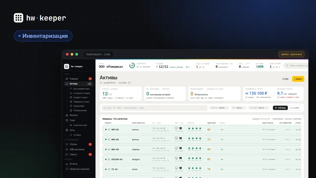
Task: Click the BUH-03 machine name
Action: (x=115, y=149)
